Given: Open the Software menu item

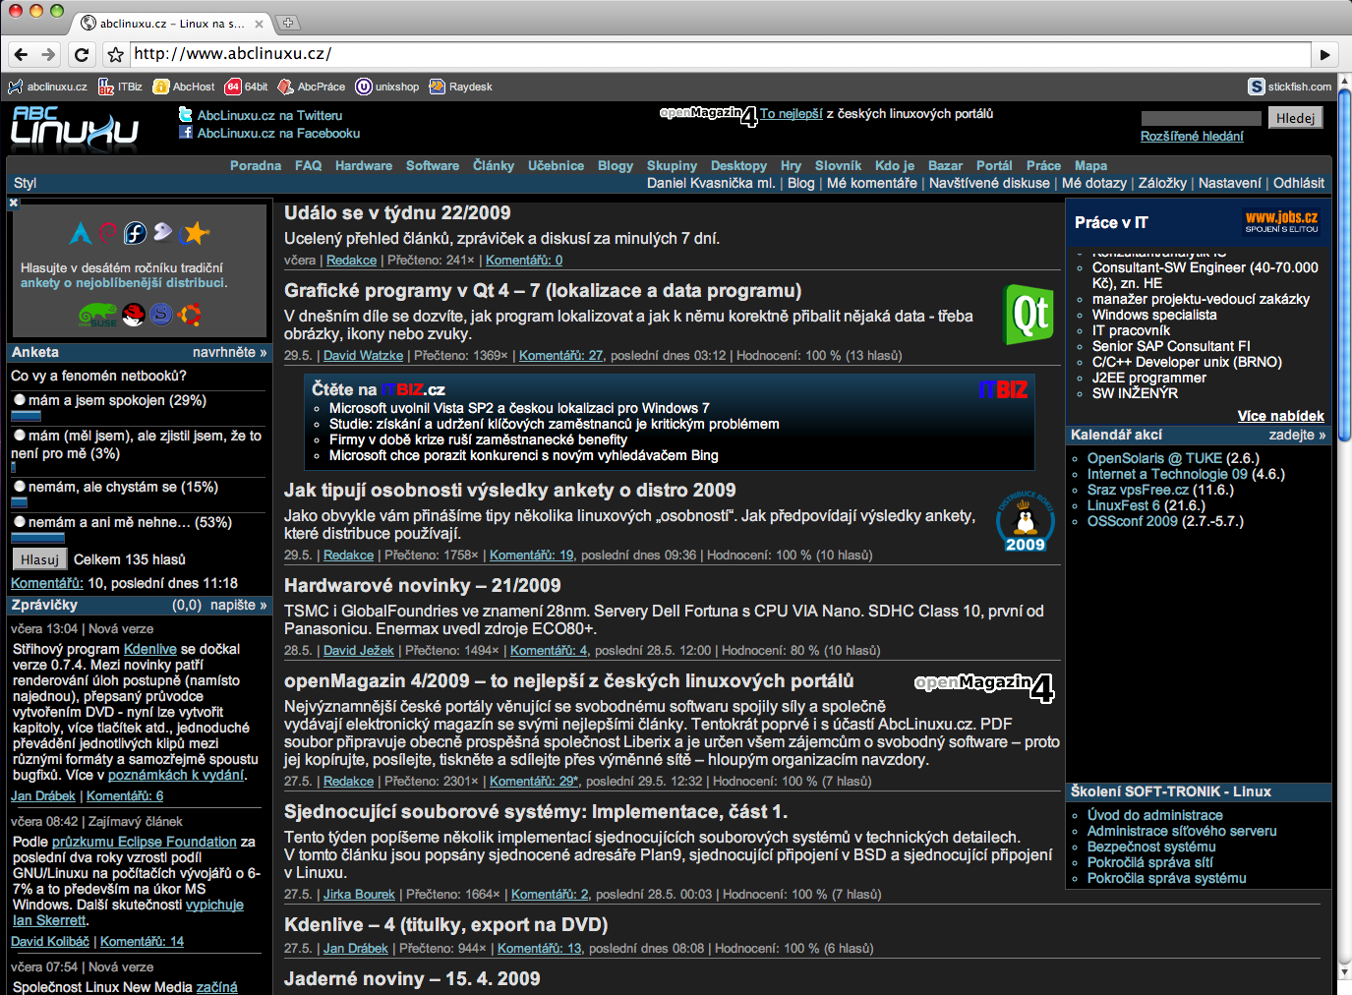Looking at the screenshot, I should point(433,165).
